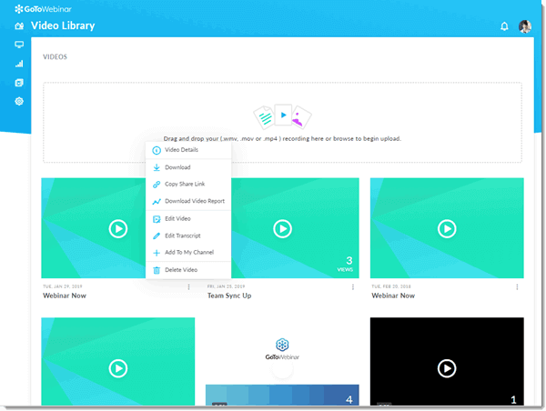Select Add To My Channel option
The width and height of the screenshot is (546, 411).
(188, 252)
